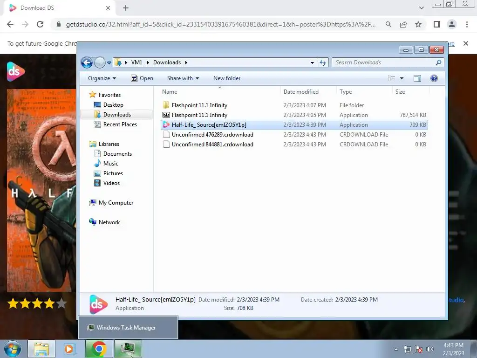Reload the Chrome page

point(40,24)
